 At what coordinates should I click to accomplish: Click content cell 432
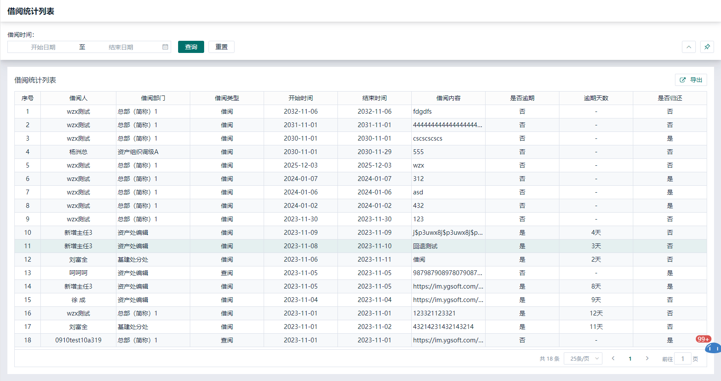click(448, 206)
